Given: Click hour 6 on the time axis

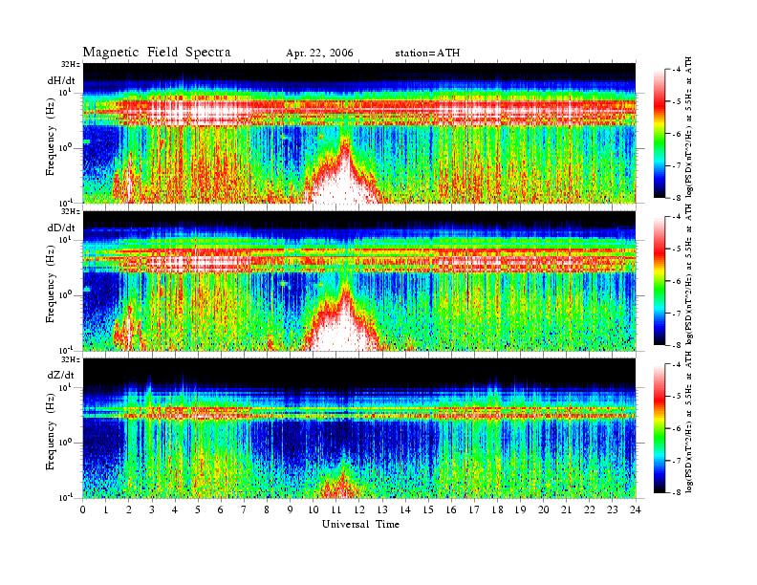Looking at the screenshot, I should click(x=221, y=510).
